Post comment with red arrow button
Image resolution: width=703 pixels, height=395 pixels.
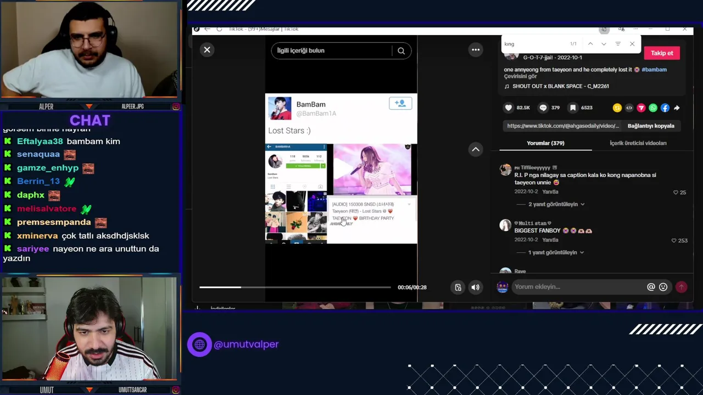tap(681, 287)
